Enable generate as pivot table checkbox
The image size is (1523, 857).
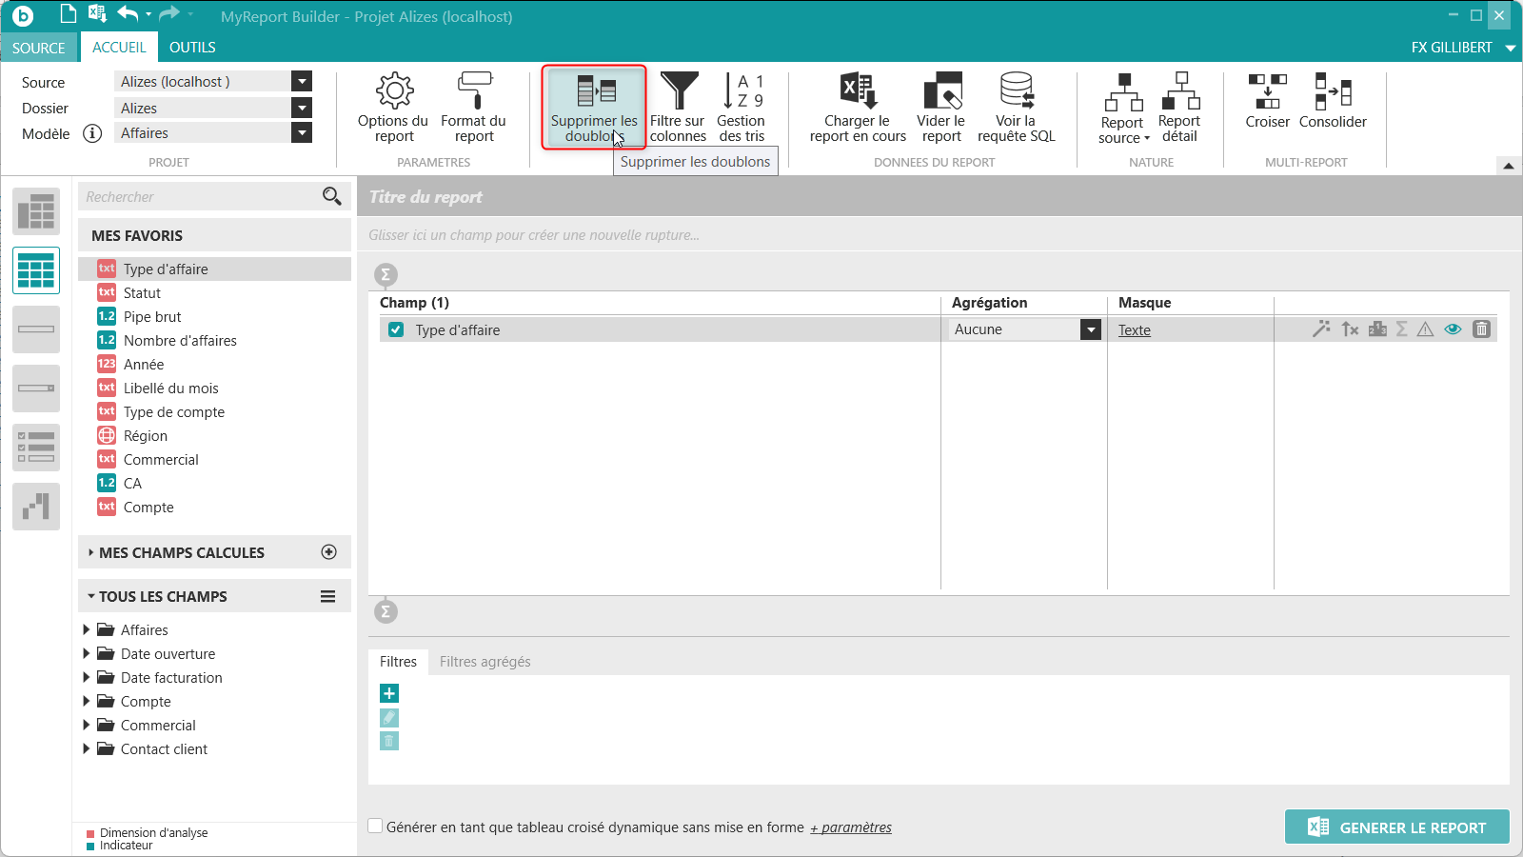pyautogui.click(x=376, y=827)
